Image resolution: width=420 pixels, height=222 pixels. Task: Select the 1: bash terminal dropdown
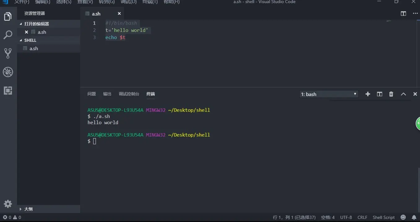(329, 94)
